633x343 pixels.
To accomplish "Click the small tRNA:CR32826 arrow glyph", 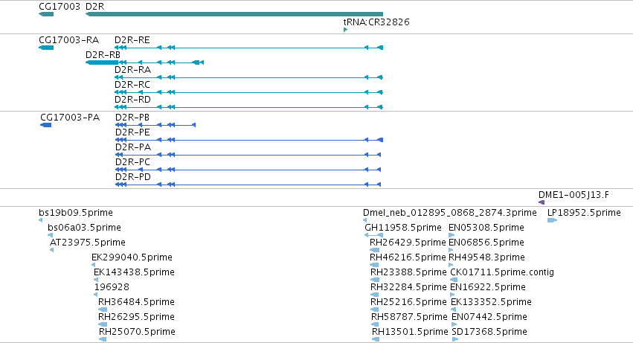I will click(346, 30).
